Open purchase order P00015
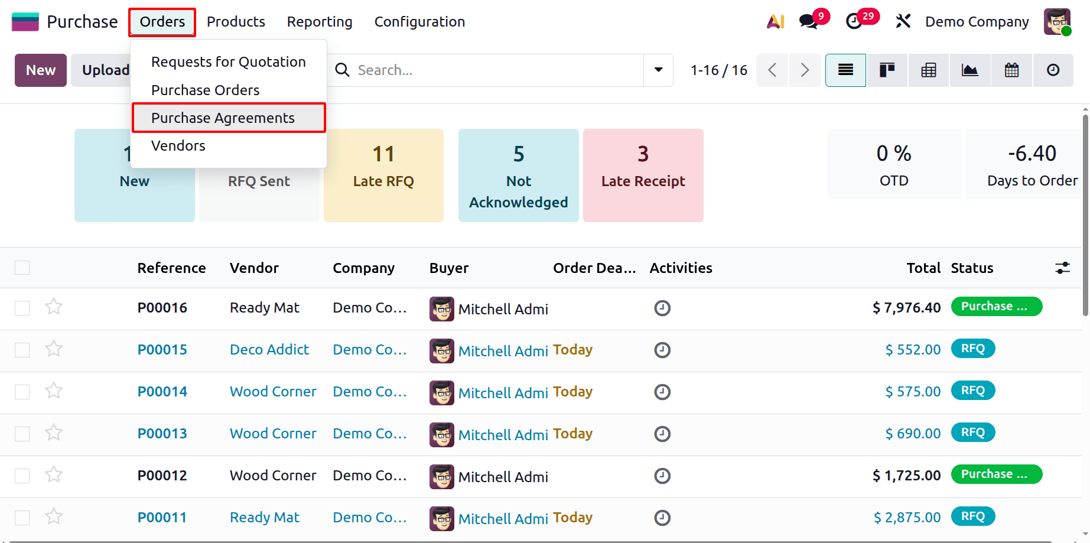Viewport: 1090px width, 543px height. [162, 349]
